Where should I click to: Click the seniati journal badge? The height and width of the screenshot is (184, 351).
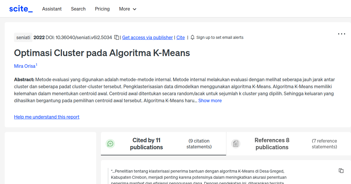pos(23,37)
